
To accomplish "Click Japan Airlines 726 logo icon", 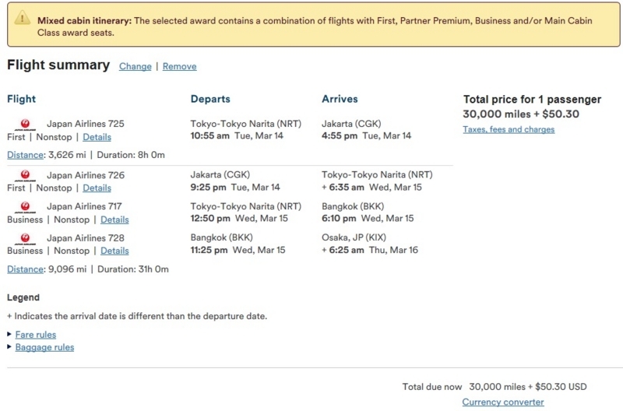I will [25, 175].
